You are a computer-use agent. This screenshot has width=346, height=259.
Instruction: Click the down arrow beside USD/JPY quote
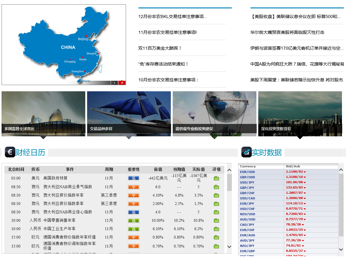(x=305, y=183)
